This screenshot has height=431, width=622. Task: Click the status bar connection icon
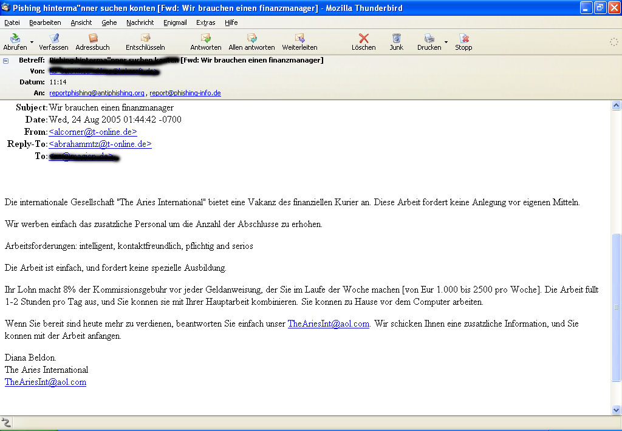click(x=6, y=422)
